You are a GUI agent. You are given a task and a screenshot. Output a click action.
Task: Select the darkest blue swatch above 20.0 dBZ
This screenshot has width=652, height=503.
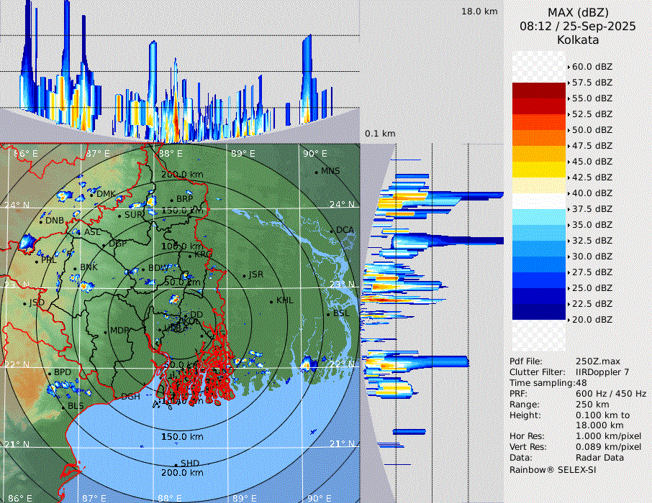(539, 312)
